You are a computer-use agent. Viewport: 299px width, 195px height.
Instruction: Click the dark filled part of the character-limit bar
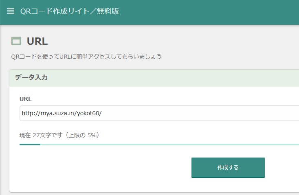pyautogui.click(x=30, y=144)
